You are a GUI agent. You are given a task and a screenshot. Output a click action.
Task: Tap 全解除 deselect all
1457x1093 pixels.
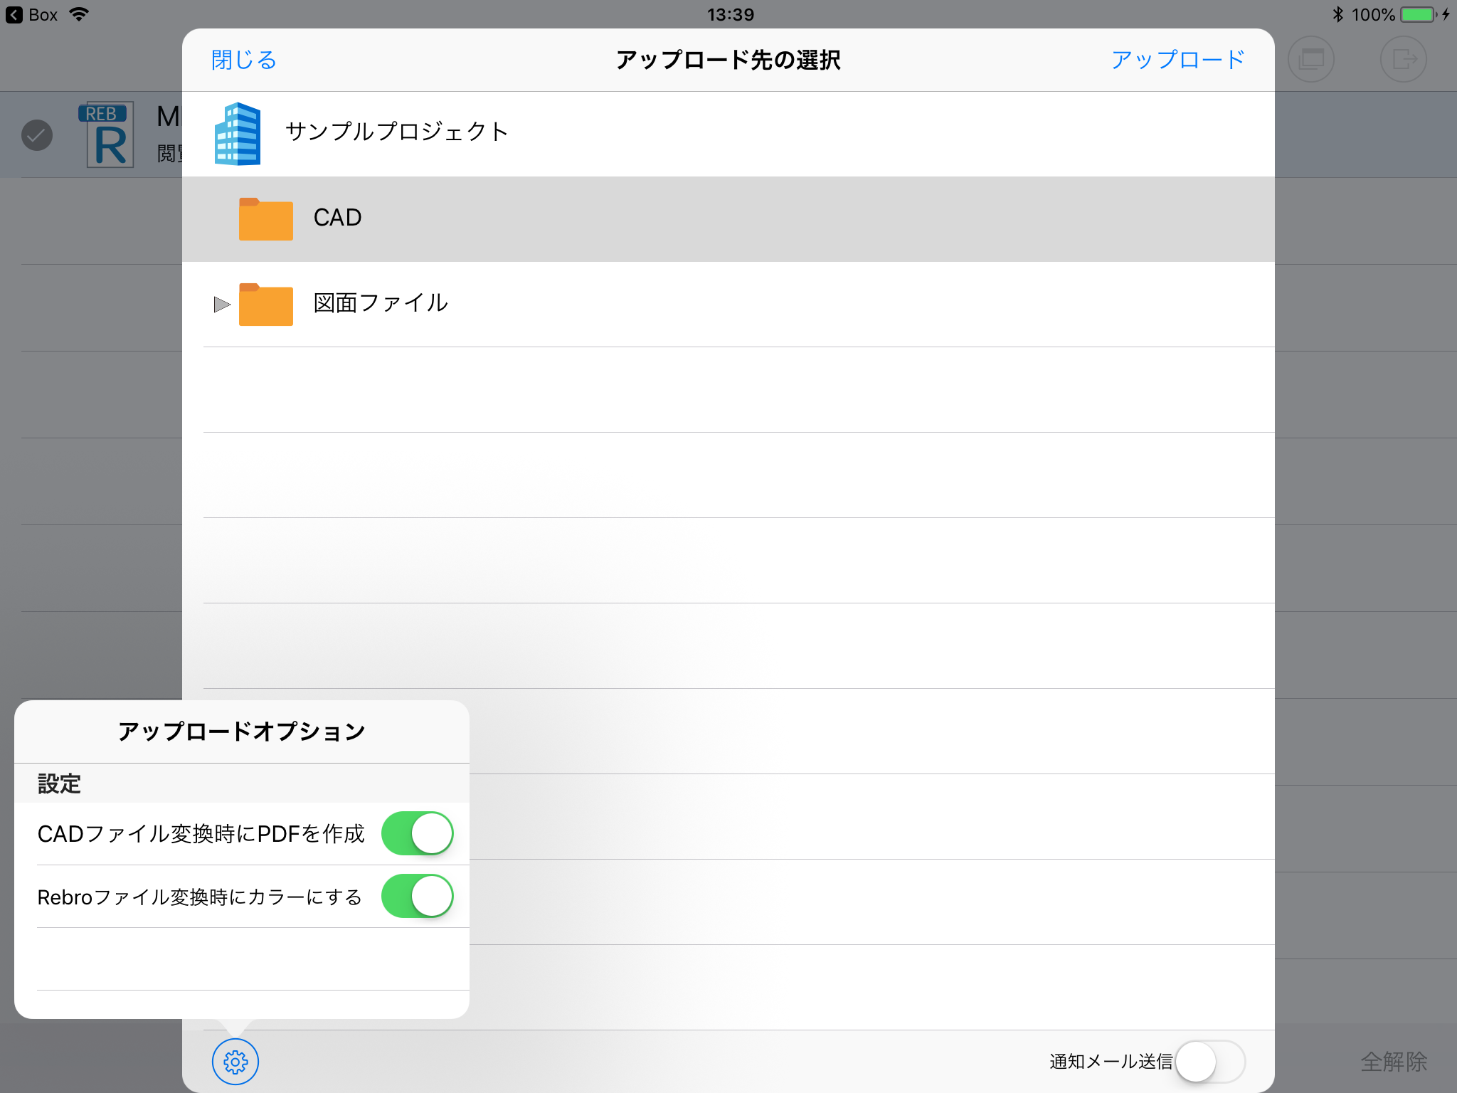pyautogui.click(x=1393, y=1061)
